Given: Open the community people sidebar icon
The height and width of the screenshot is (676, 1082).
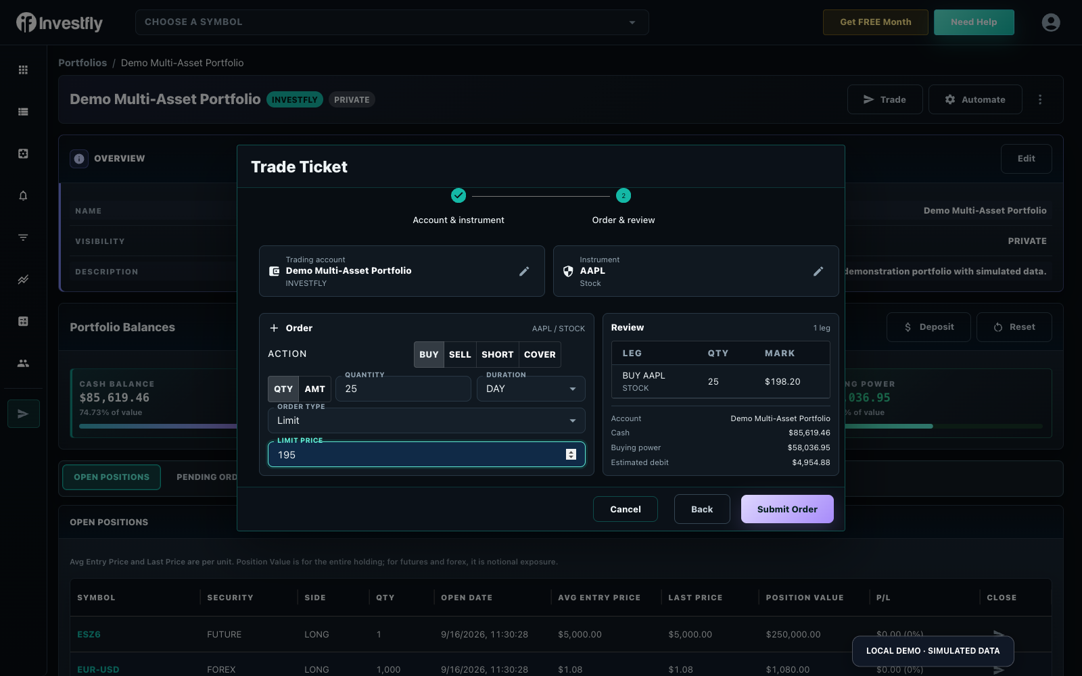Looking at the screenshot, I should click(x=23, y=363).
